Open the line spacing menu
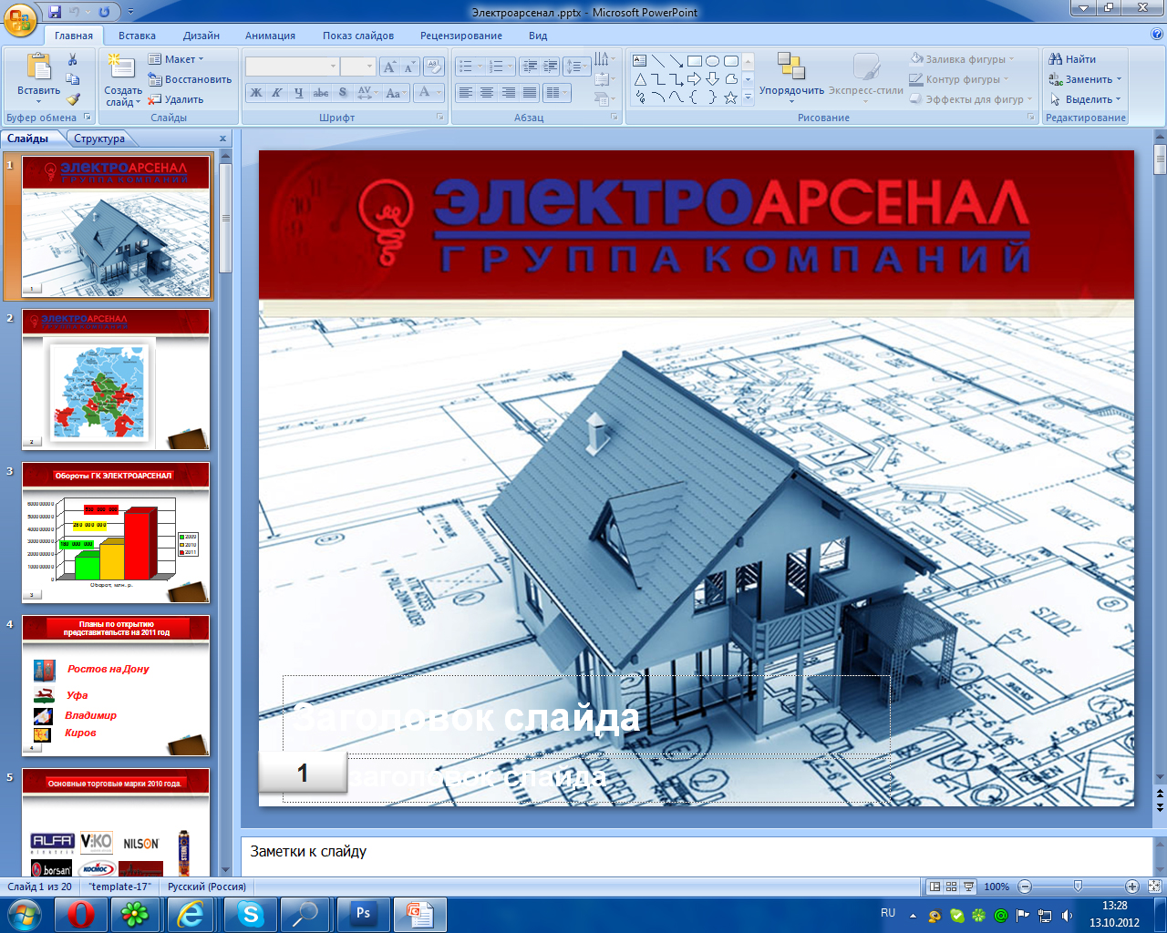Screen dimensions: 1167x933 click(576, 67)
